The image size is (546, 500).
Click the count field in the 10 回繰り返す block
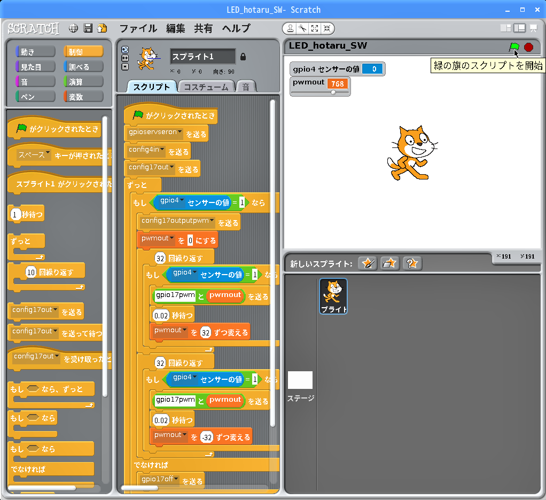(x=30, y=272)
